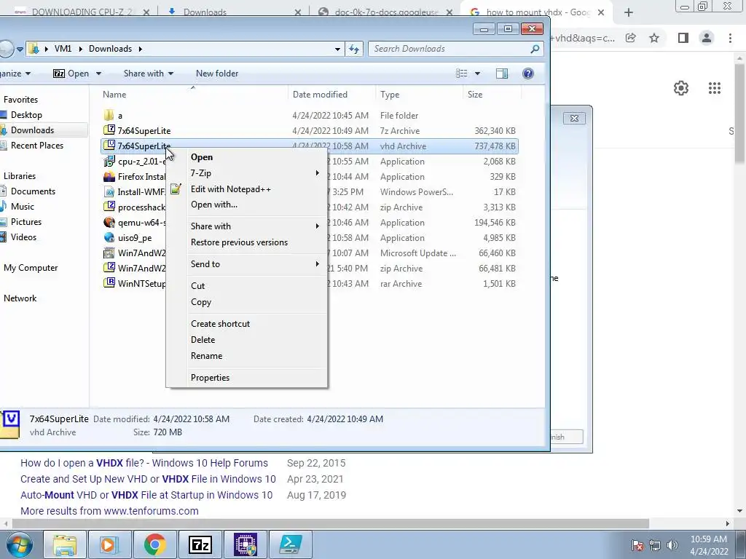Image resolution: width=746 pixels, height=559 pixels.
Task: Click the cpu-z installer file icon
Action: point(109,162)
